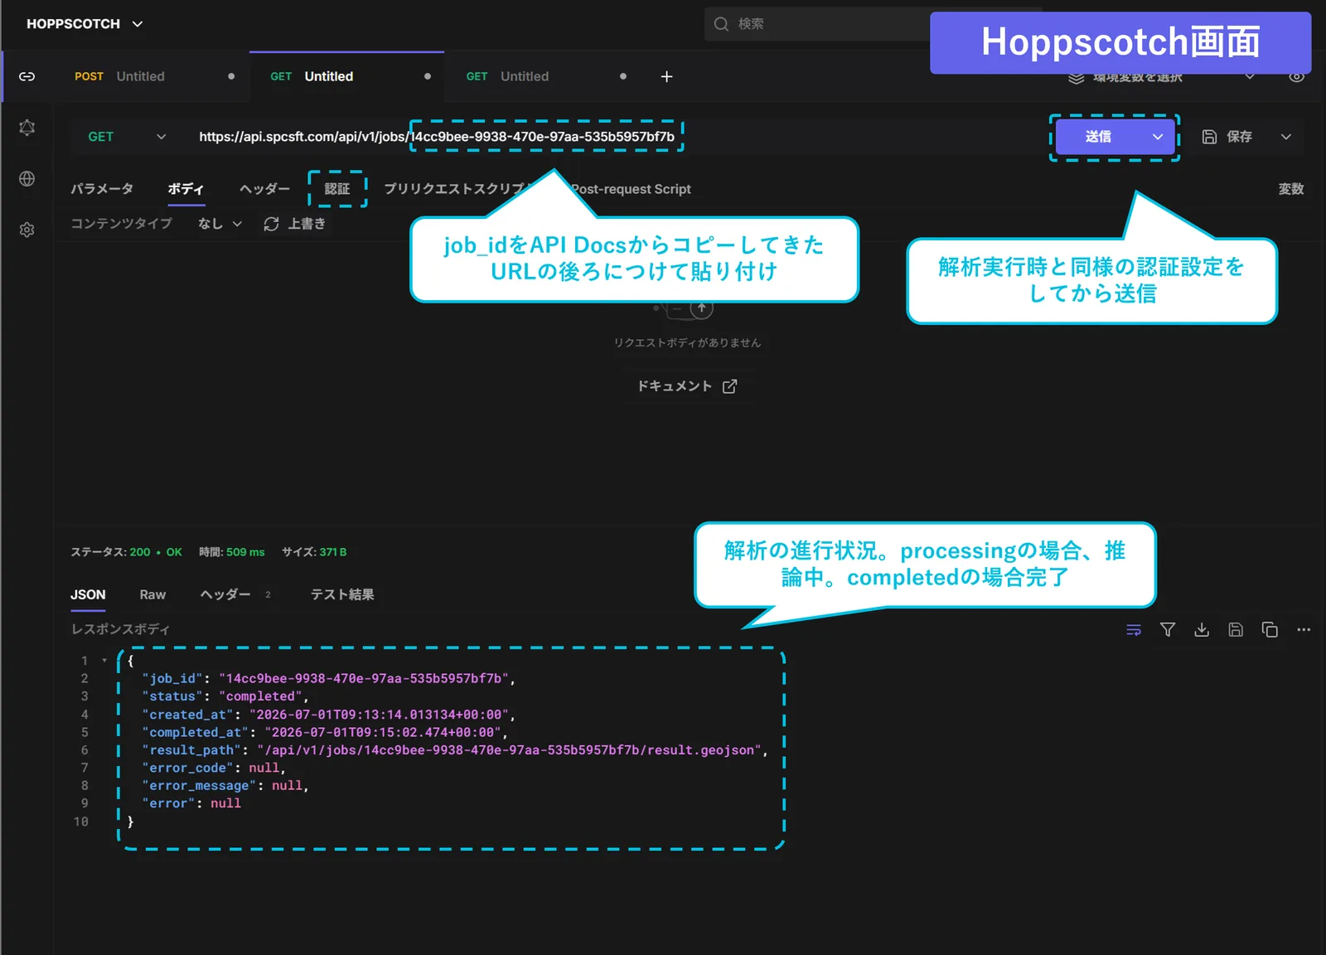Save the response body
This screenshot has width=1326, height=955.
coord(1236,630)
